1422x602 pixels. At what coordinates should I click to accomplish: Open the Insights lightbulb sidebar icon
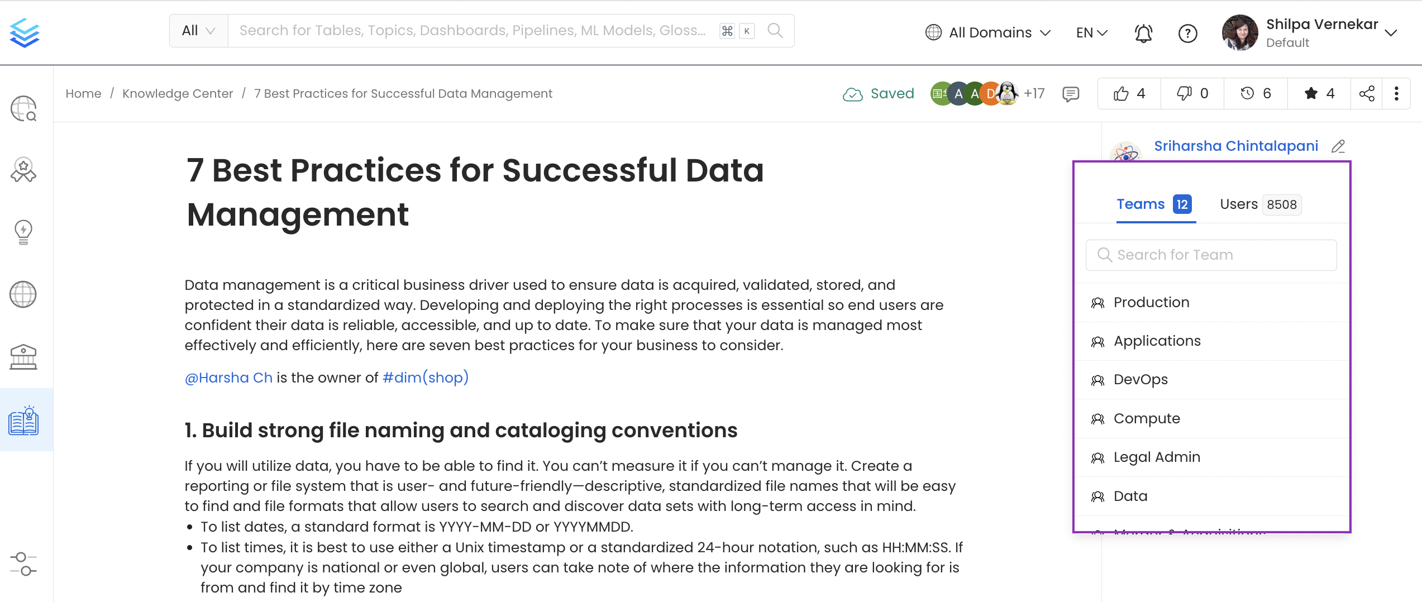[23, 232]
